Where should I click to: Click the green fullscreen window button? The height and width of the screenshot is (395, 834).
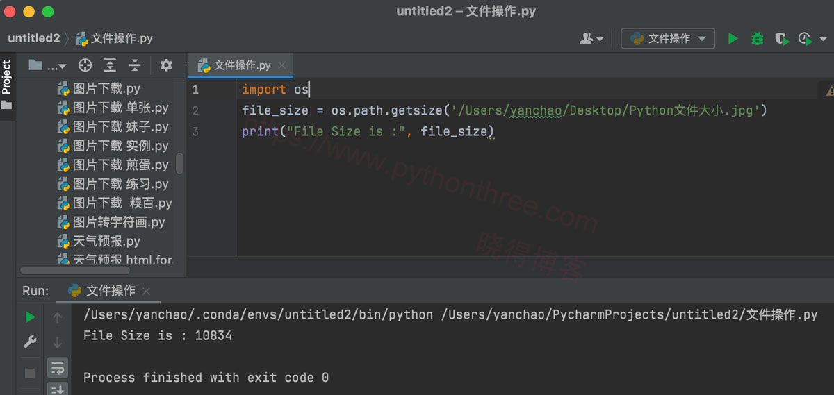coord(48,12)
